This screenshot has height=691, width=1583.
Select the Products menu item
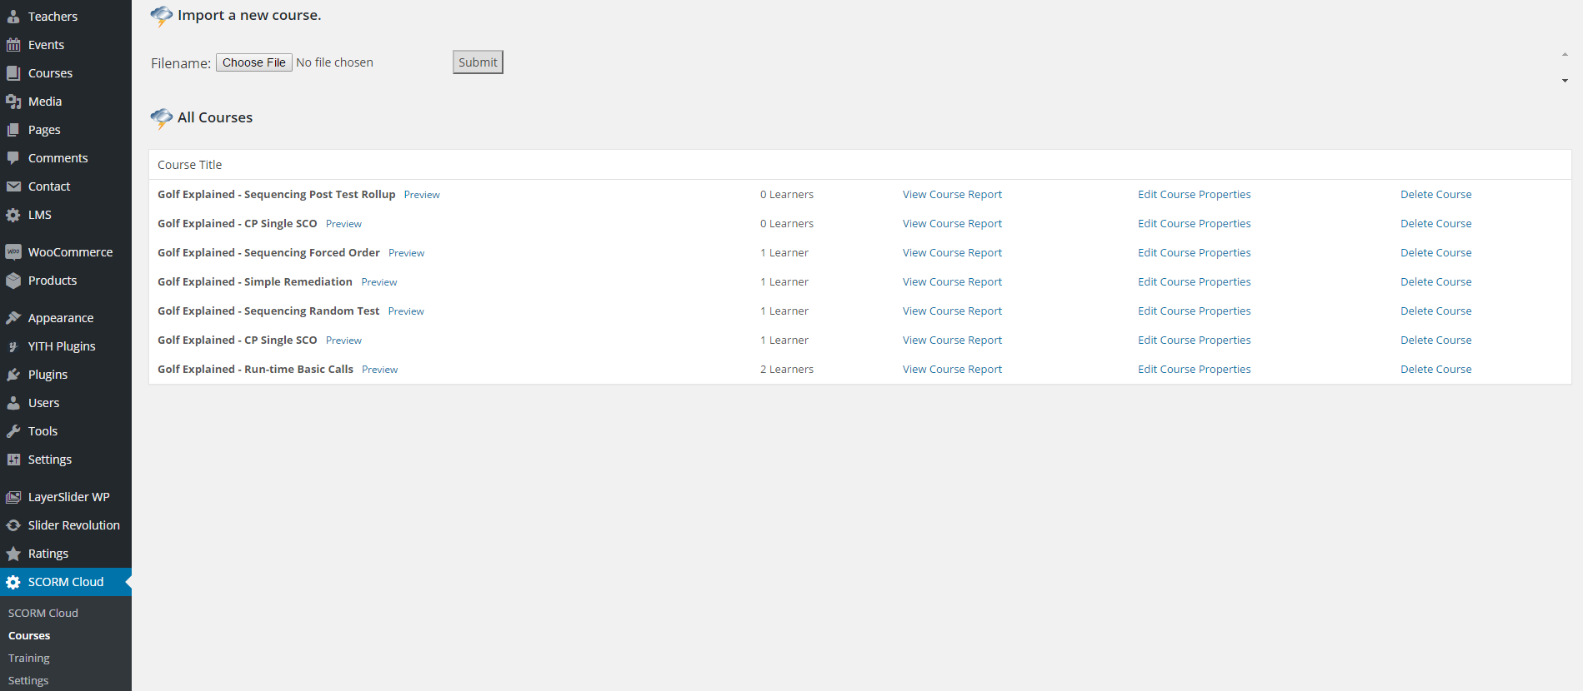pyautogui.click(x=52, y=281)
